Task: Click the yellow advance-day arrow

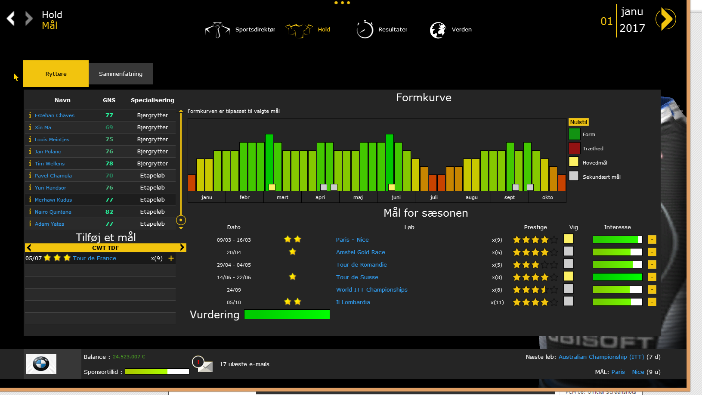Action: [x=665, y=19]
